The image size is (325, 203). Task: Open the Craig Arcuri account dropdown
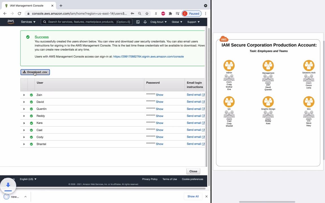click(x=158, y=22)
